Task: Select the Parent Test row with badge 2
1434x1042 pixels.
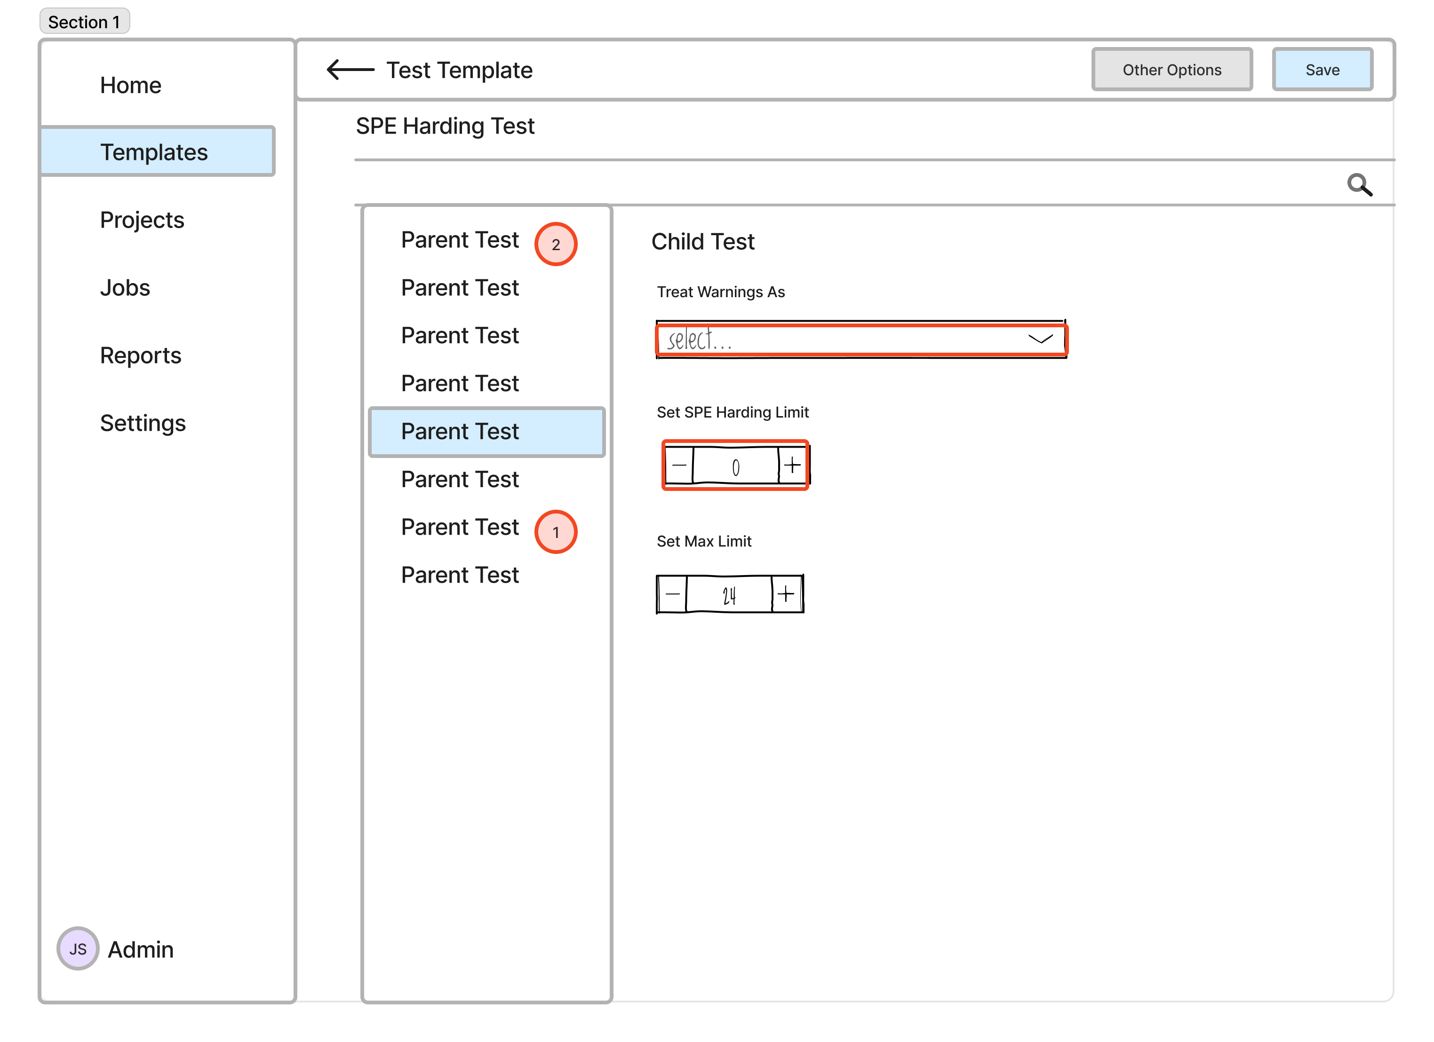Action: click(460, 240)
